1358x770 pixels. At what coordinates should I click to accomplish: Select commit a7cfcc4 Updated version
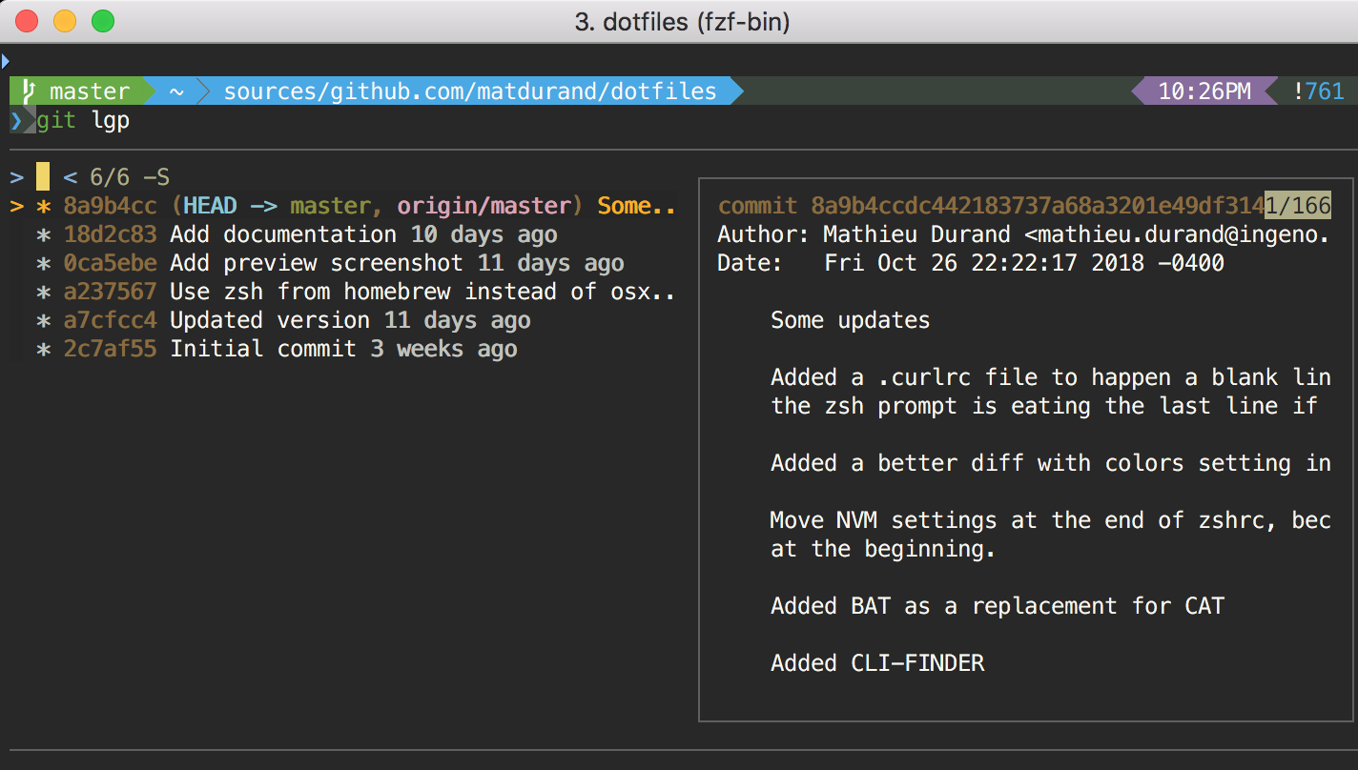pyautogui.click(x=284, y=320)
